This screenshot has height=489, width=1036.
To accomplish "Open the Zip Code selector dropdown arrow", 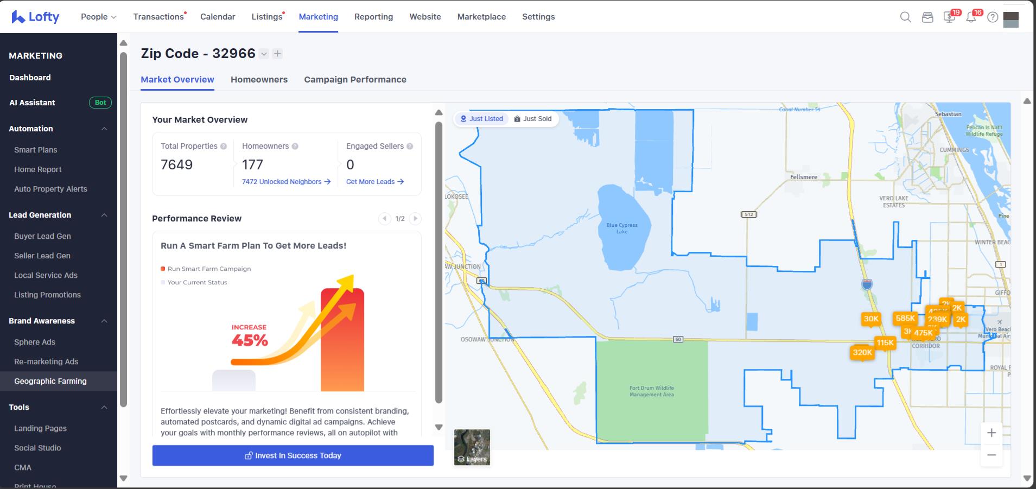I will pyautogui.click(x=264, y=54).
